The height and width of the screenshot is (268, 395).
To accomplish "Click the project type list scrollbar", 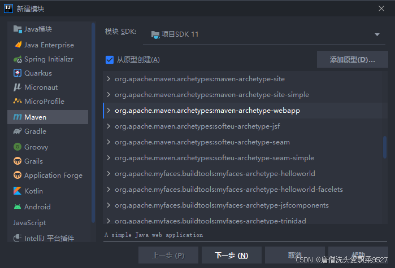I will (93, 122).
